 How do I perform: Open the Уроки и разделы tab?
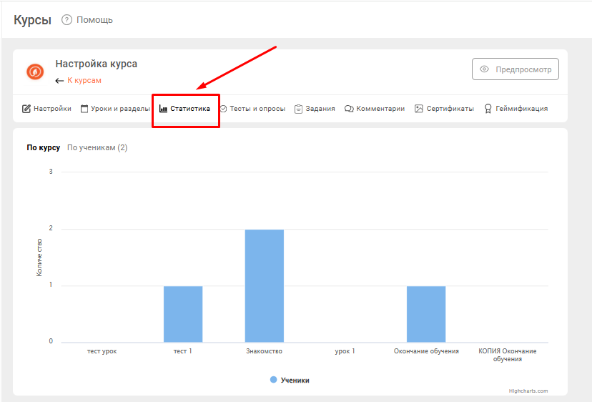pyautogui.click(x=120, y=109)
